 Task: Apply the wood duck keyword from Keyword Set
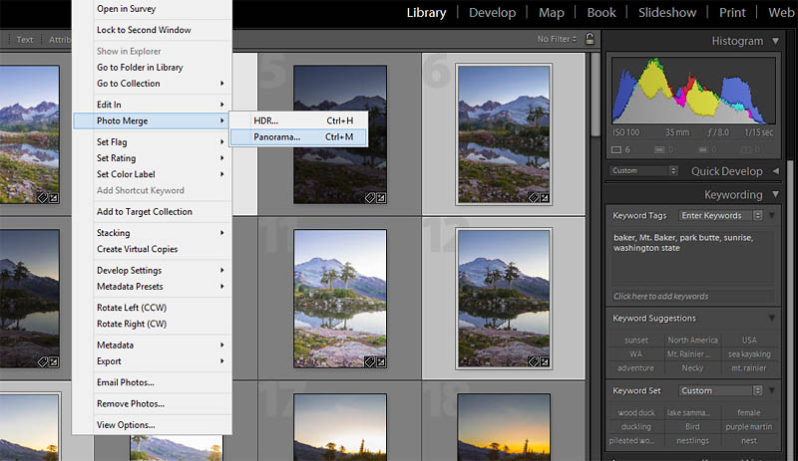[x=636, y=413]
